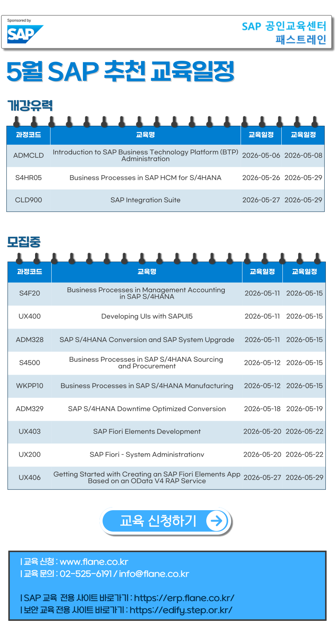
Task: Choose the SAP S/4HANA Downtime Optimized Conversion course
Action: pyautogui.click(x=147, y=409)
